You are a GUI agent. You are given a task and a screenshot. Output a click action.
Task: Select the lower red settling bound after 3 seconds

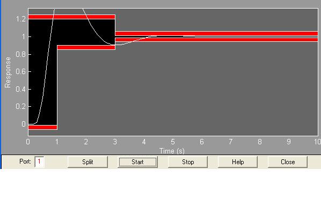(x=216, y=40)
